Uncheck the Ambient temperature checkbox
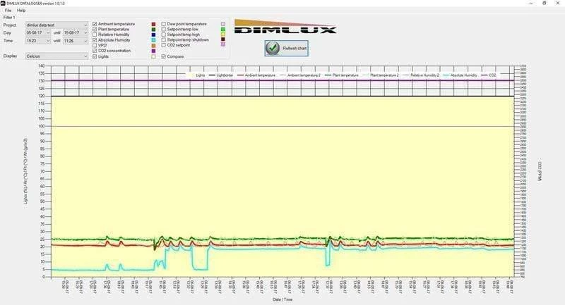The image size is (565, 305). pos(95,24)
